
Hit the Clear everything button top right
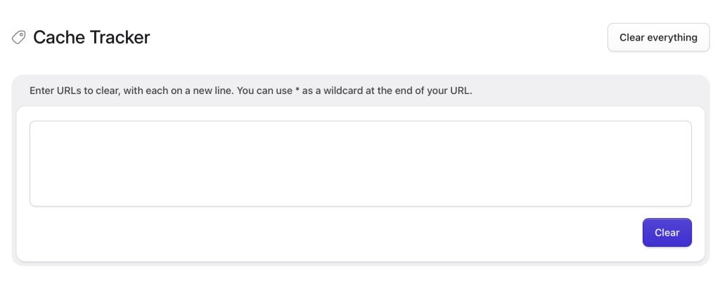[x=658, y=37]
